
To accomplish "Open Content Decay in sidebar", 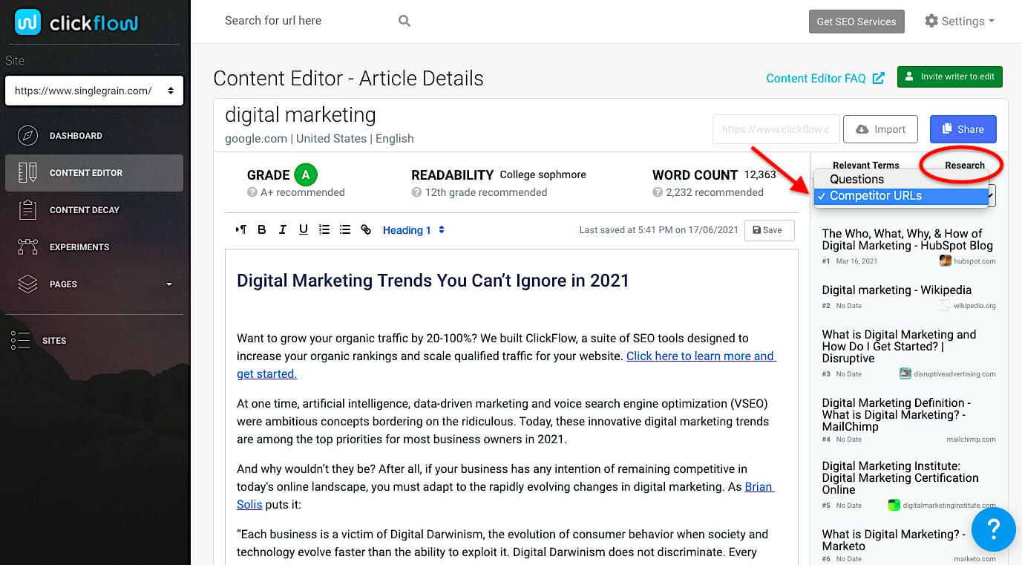I will point(94,210).
